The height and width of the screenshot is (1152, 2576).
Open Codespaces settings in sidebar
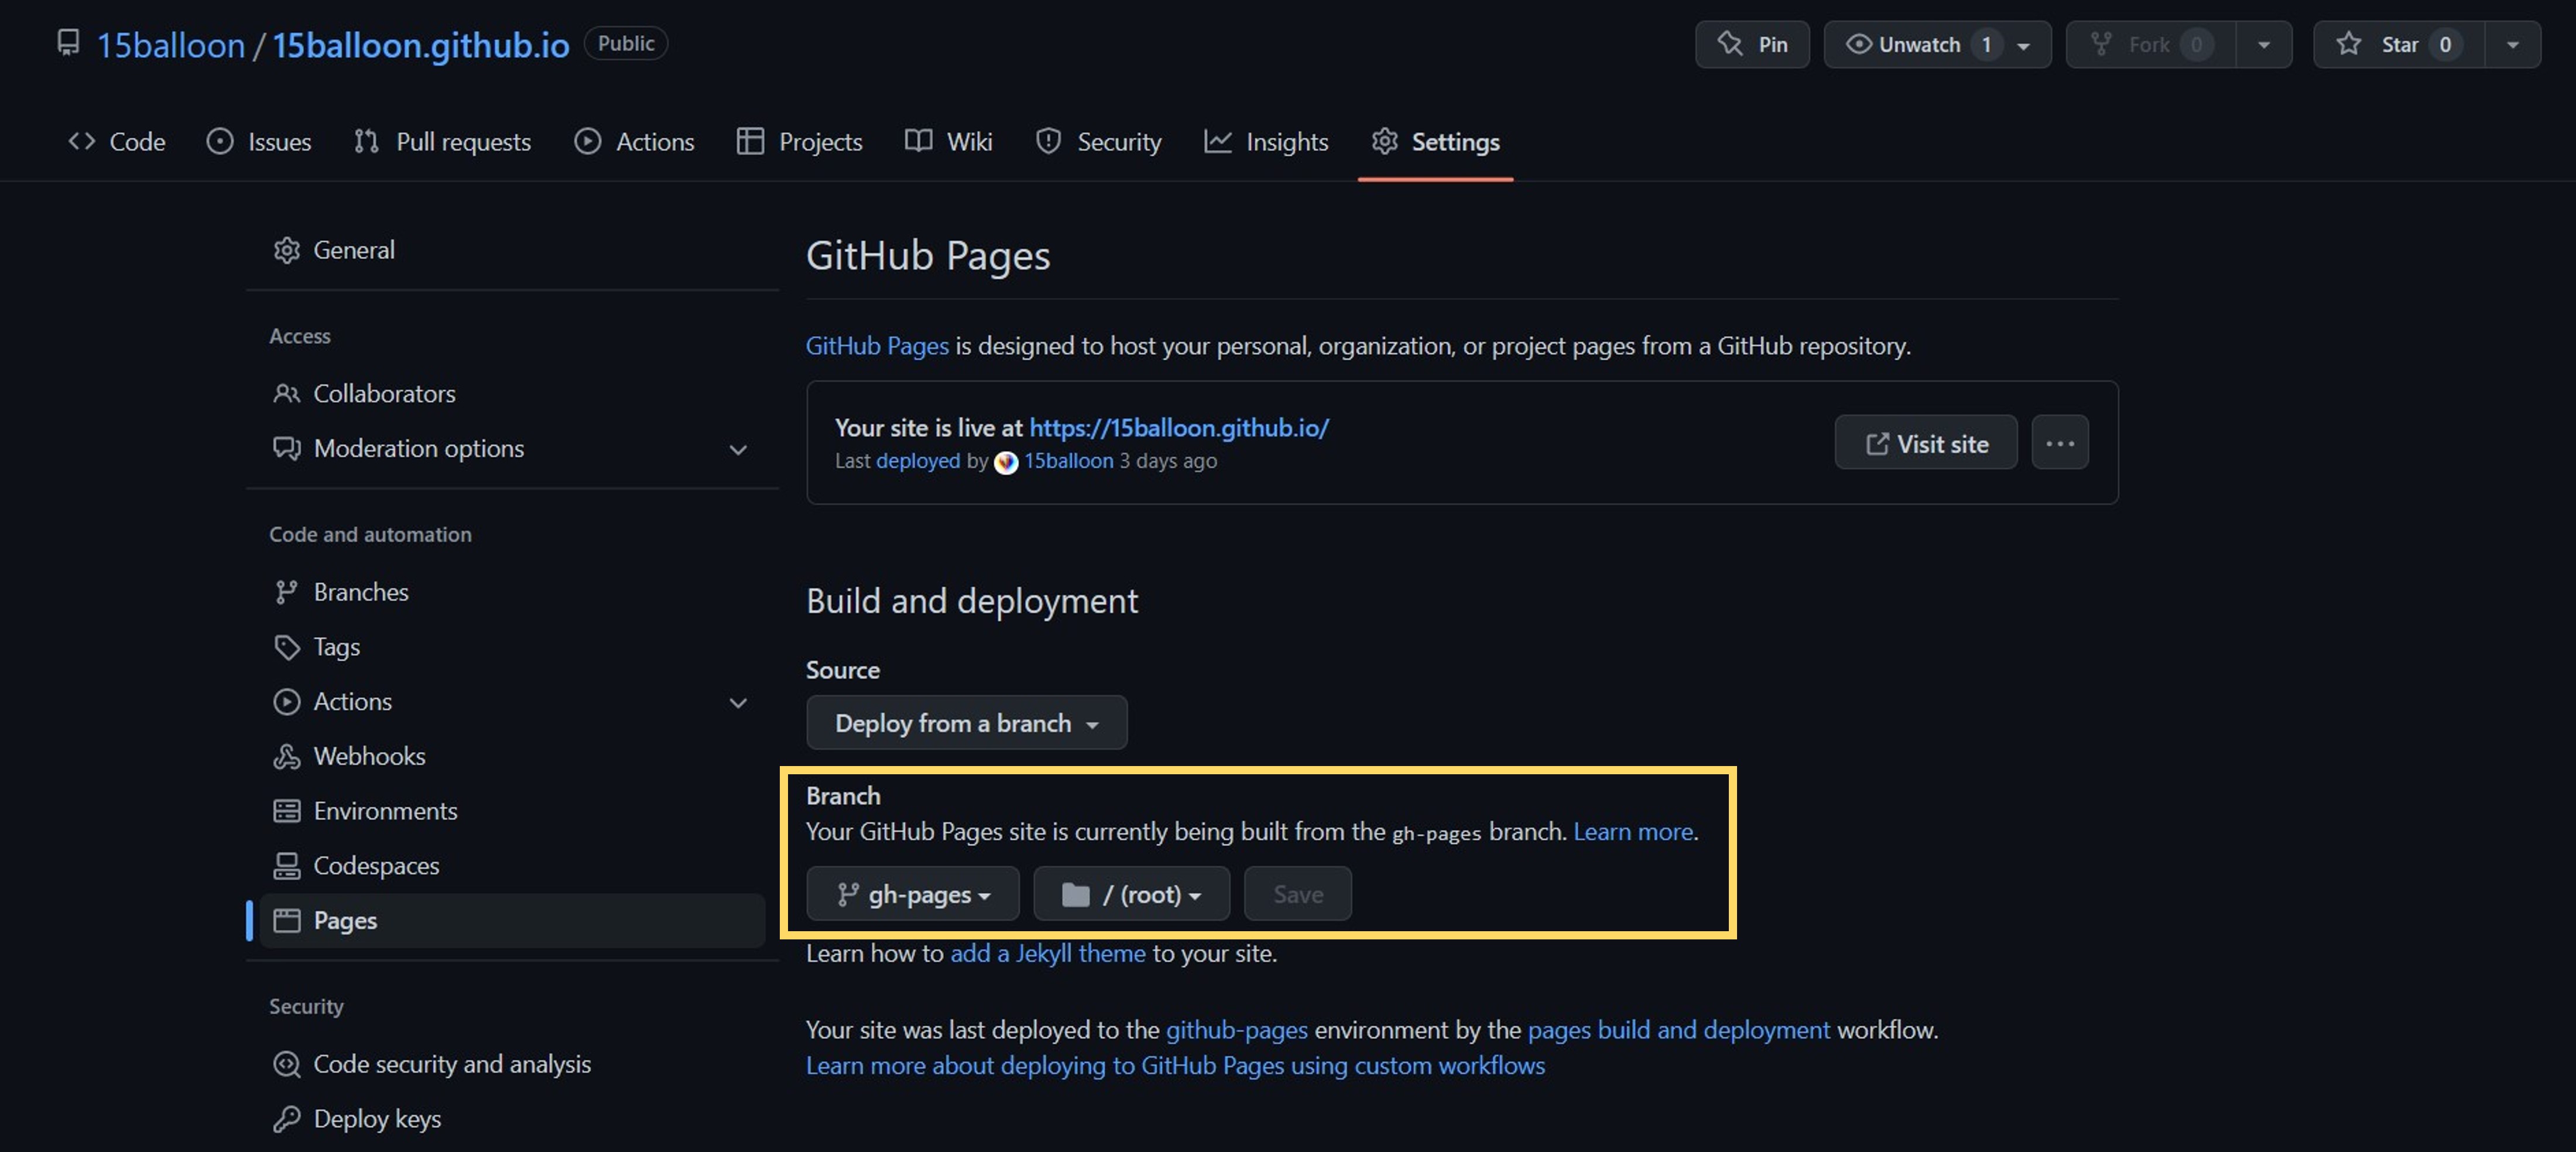tap(376, 865)
